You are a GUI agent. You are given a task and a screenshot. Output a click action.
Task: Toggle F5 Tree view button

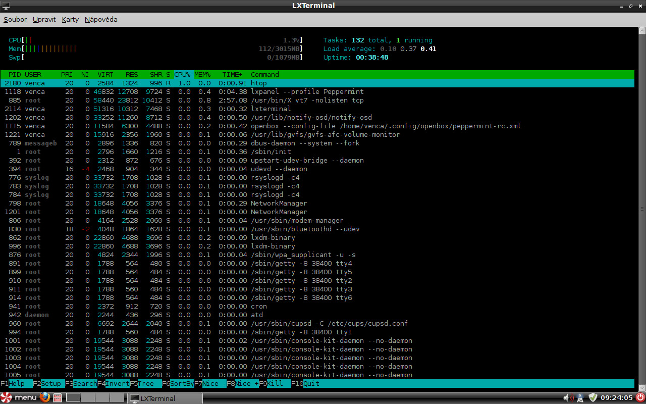(145, 383)
